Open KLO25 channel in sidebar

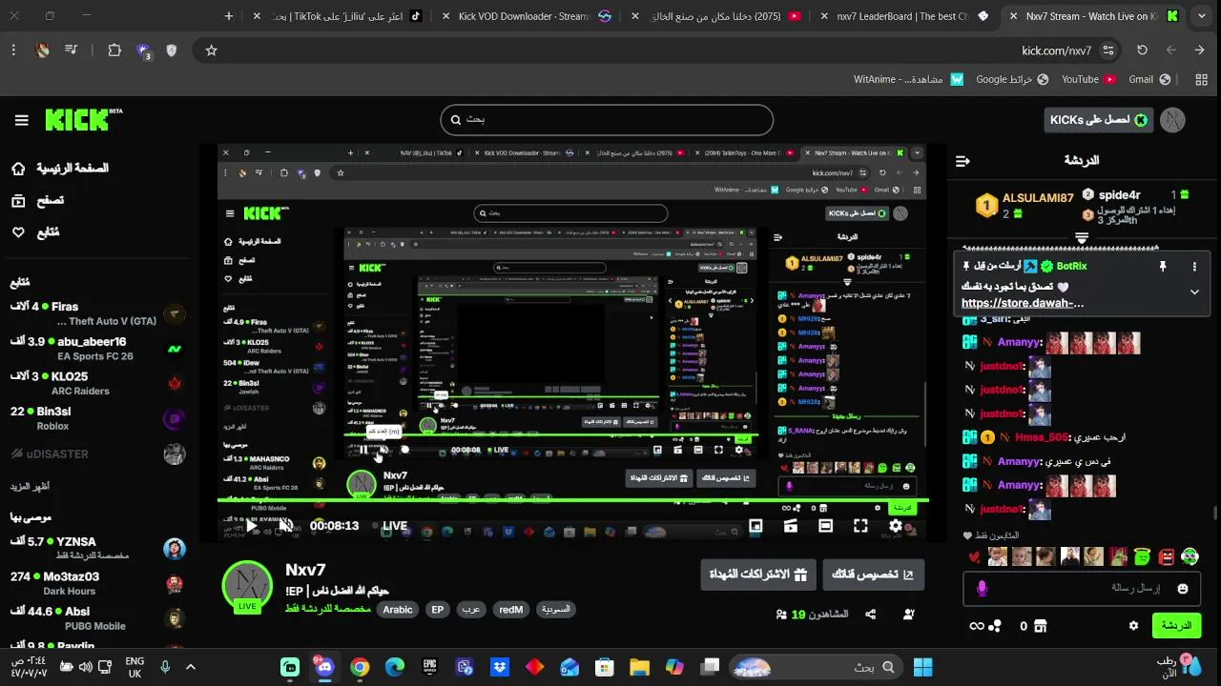95,383
